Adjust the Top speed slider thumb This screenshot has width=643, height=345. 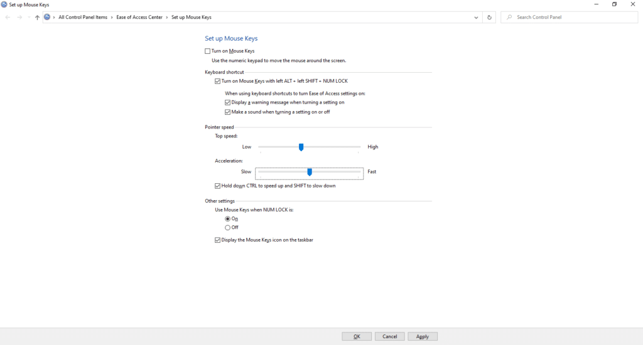(x=301, y=147)
